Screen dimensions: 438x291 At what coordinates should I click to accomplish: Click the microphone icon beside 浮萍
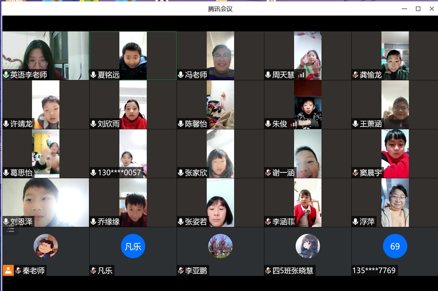[355, 221]
